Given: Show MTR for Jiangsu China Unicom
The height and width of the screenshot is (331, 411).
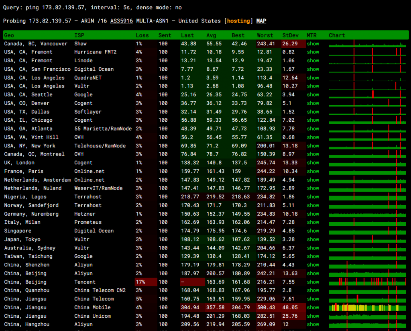Looking at the screenshot, I should (x=313, y=316).
